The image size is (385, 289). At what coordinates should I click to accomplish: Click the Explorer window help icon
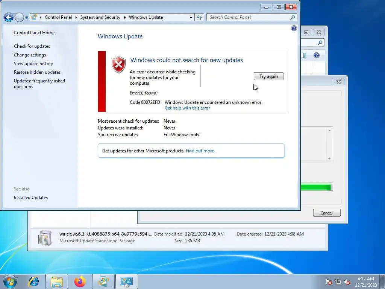(317, 55)
